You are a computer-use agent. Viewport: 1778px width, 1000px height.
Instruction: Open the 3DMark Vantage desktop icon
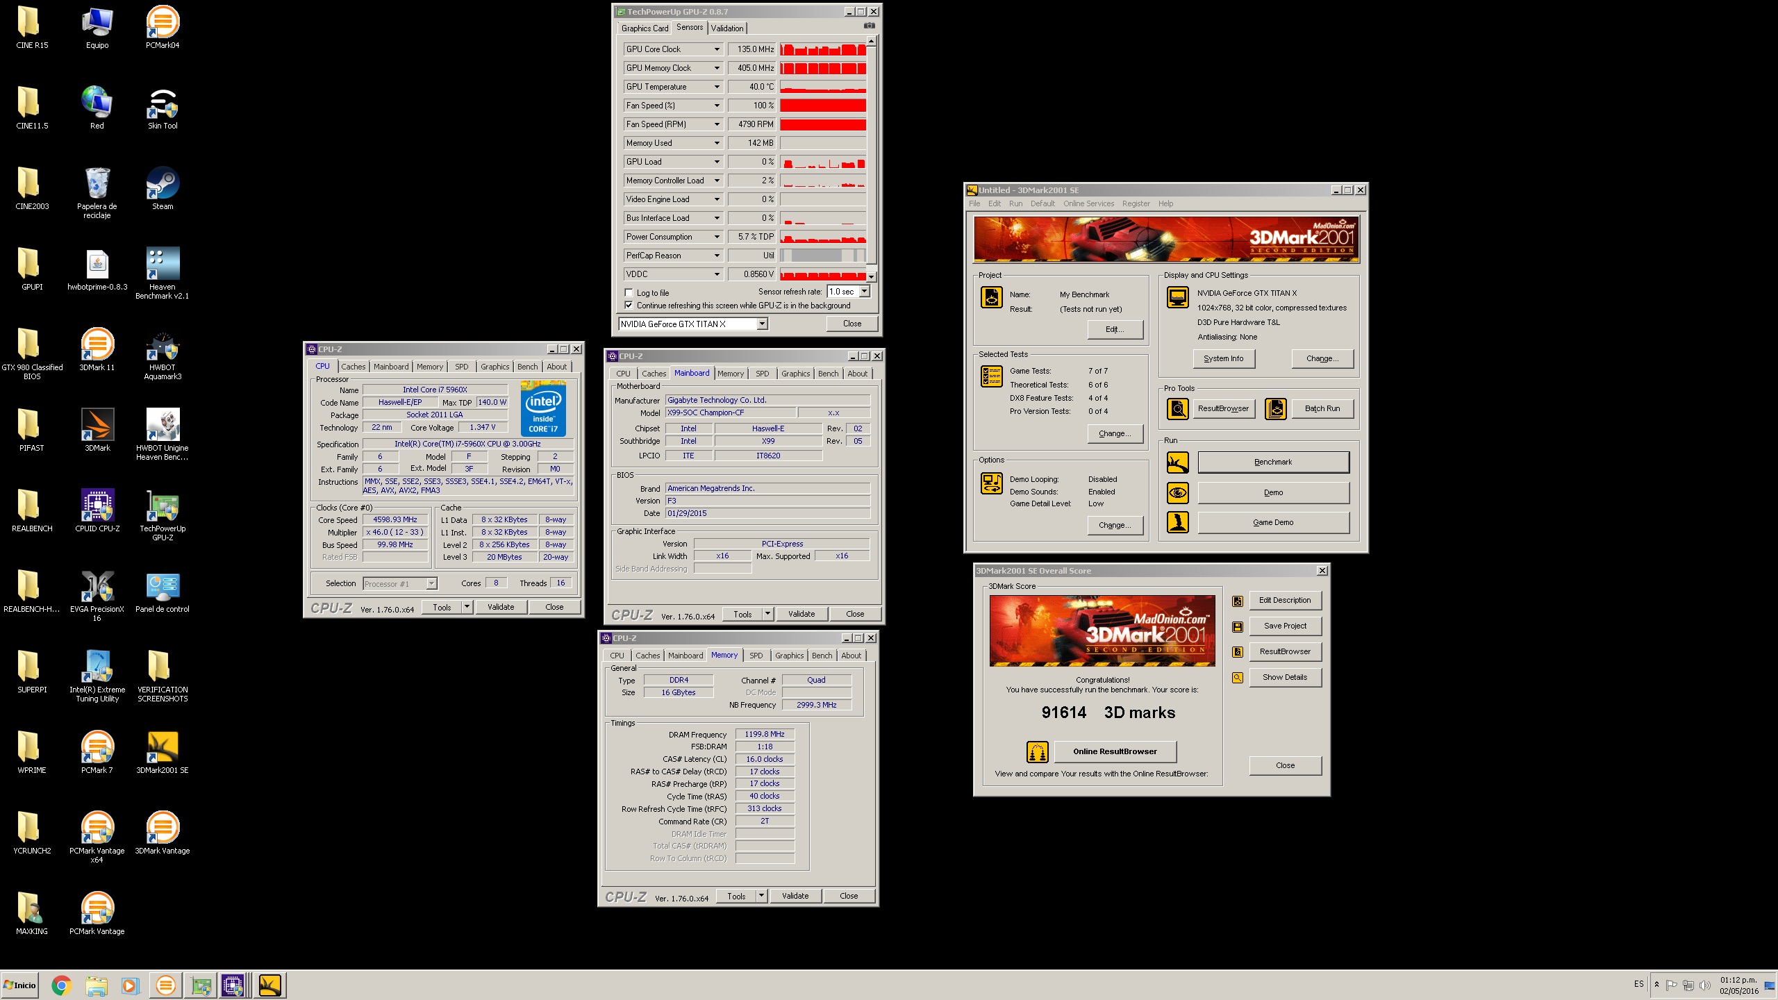click(x=163, y=833)
